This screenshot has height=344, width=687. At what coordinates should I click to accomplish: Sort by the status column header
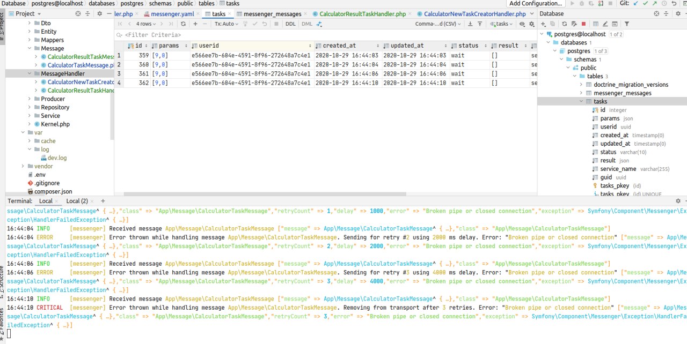(x=469, y=46)
